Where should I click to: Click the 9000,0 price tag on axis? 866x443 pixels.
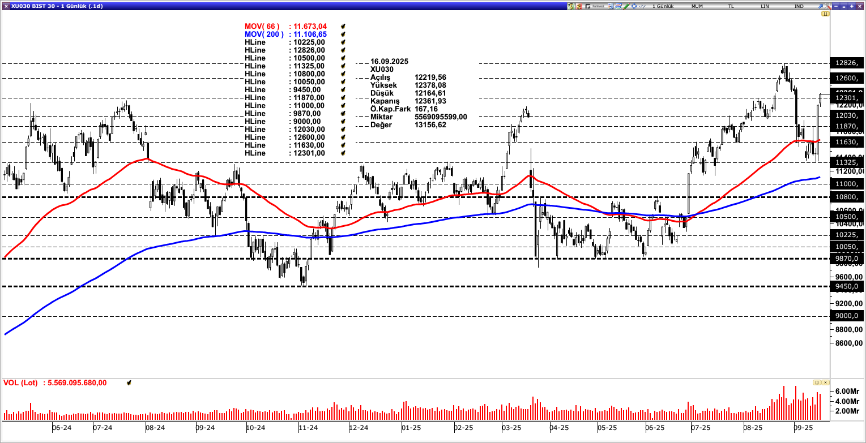847,316
